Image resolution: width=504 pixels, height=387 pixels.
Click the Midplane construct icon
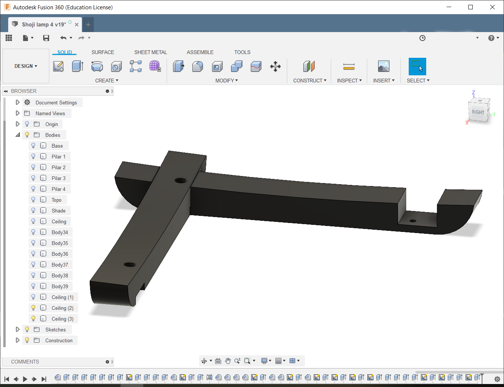pos(309,66)
